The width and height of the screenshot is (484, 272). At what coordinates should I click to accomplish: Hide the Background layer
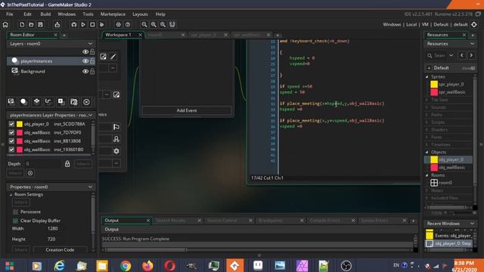[x=85, y=71]
